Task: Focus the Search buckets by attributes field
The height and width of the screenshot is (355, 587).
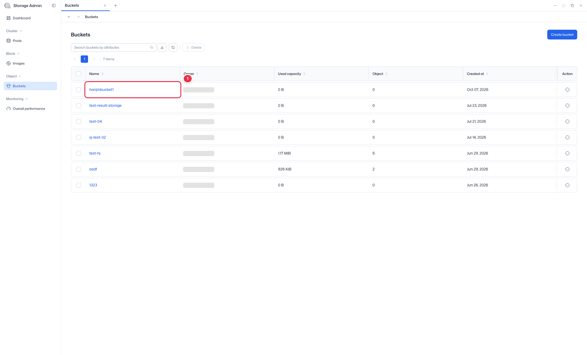Action: 113,47
